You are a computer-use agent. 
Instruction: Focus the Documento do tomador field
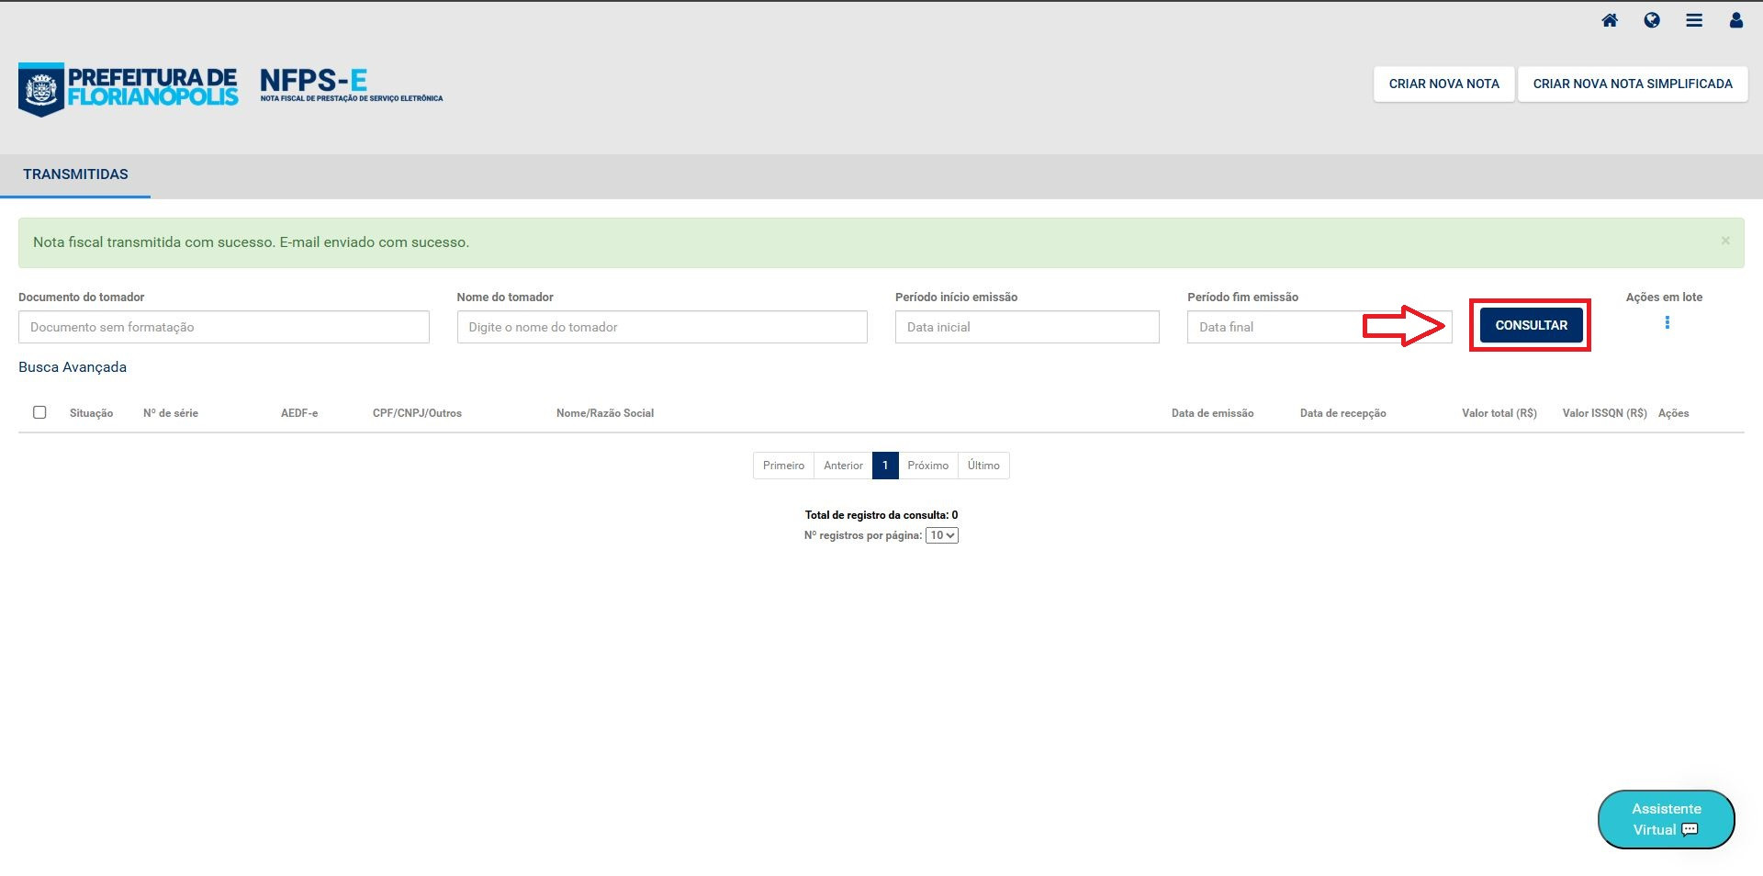[223, 327]
